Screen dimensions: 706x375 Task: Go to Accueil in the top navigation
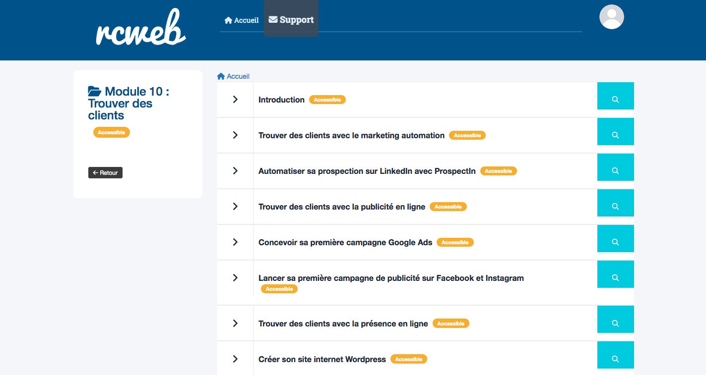click(242, 20)
